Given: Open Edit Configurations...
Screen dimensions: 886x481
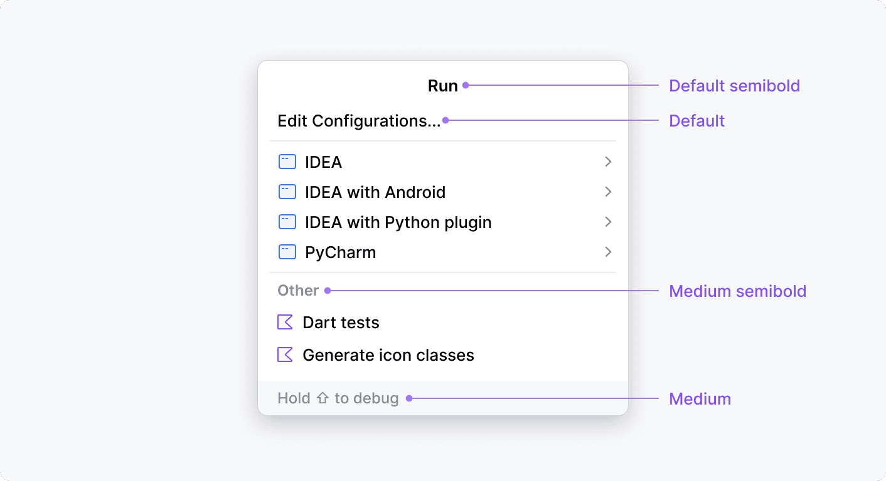Looking at the screenshot, I should tap(359, 121).
